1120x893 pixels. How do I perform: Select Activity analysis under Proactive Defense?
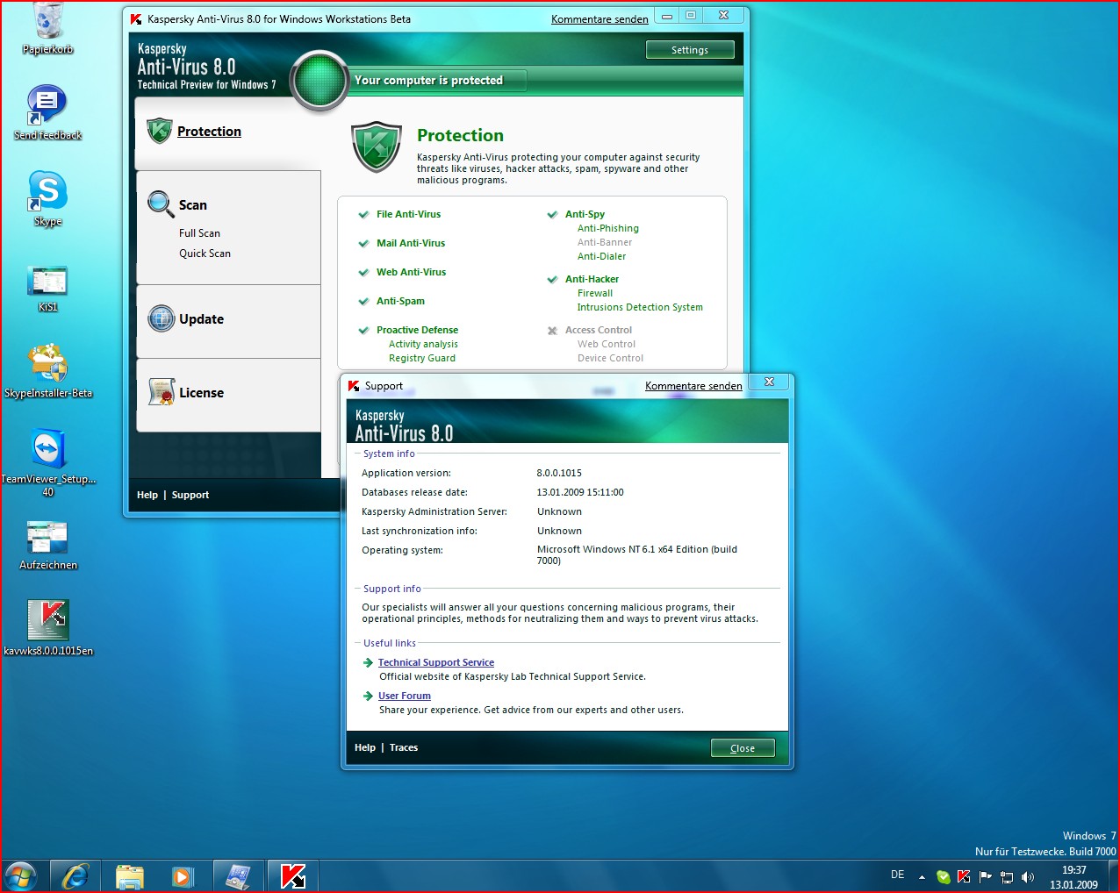click(x=423, y=344)
